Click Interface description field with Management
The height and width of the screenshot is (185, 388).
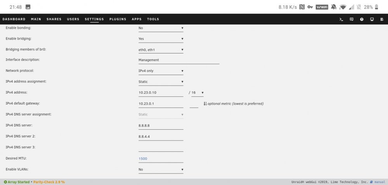[x=179, y=60]
